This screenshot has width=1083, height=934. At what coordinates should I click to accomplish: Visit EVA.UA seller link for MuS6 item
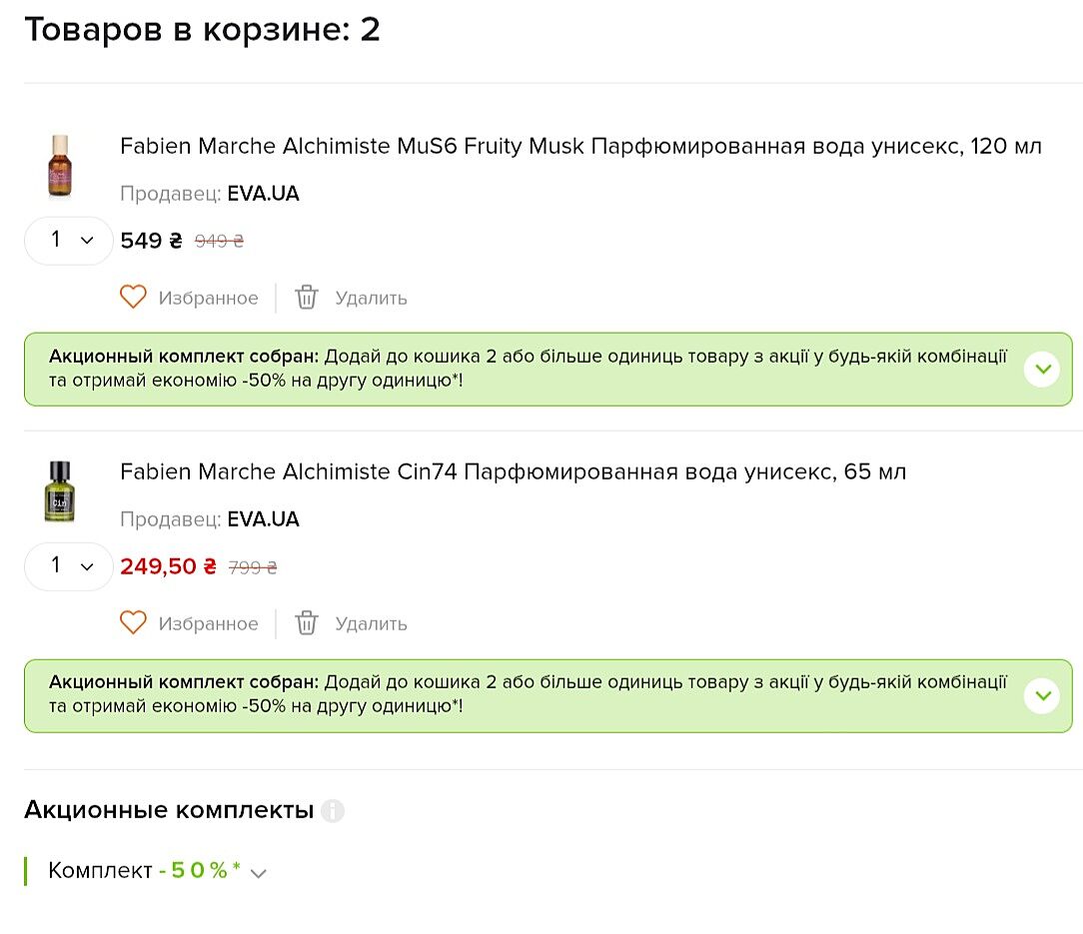click(263, 194)
